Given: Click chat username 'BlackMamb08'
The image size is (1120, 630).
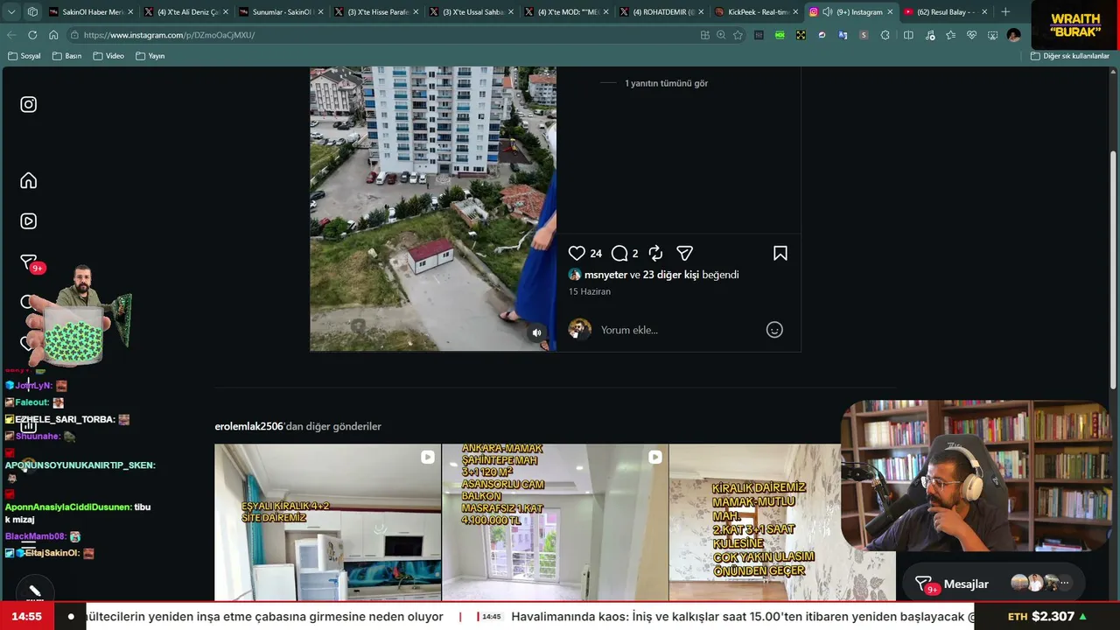Looking at the screenshot, I should 35,536.
